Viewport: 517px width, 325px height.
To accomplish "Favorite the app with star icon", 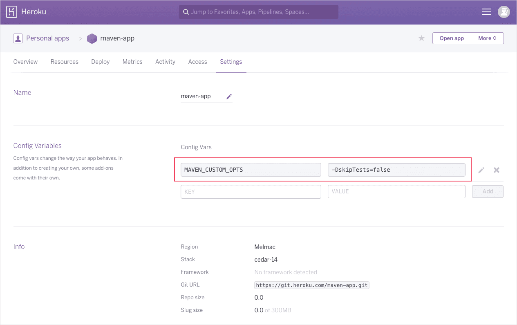I will (421, 38).
